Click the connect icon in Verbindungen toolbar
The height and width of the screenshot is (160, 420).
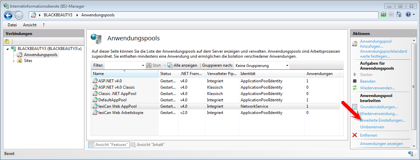click(x=7, y=41)
